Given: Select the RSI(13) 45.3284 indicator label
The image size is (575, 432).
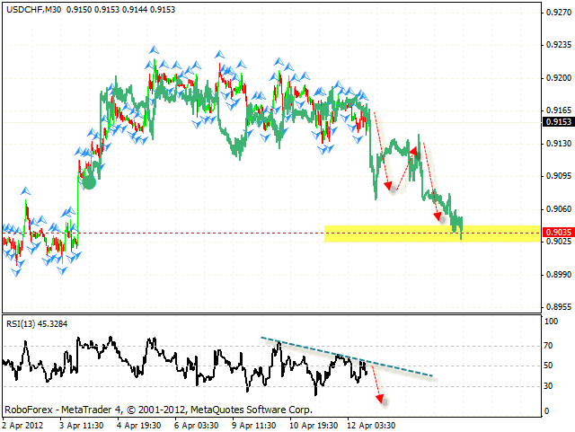Looking at the screenshot, I should click(38, 324).
